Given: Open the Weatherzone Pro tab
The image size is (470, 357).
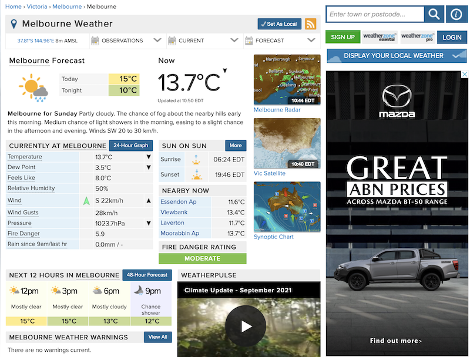Looking at the screenshot, I should (418, 37).
